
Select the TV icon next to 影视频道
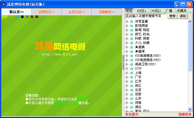(131, 26)
